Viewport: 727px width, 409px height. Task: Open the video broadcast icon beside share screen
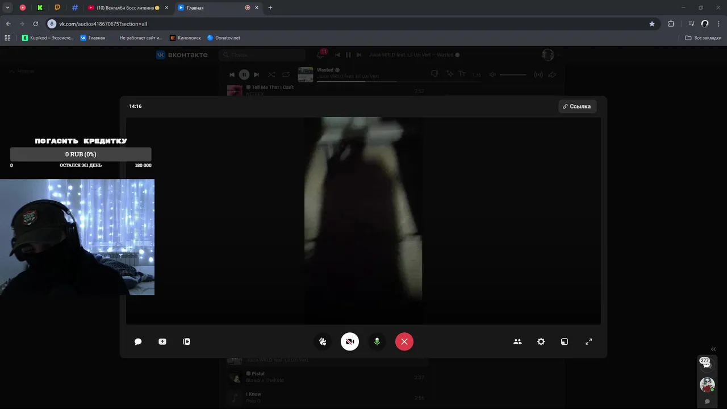click(187, 341)
